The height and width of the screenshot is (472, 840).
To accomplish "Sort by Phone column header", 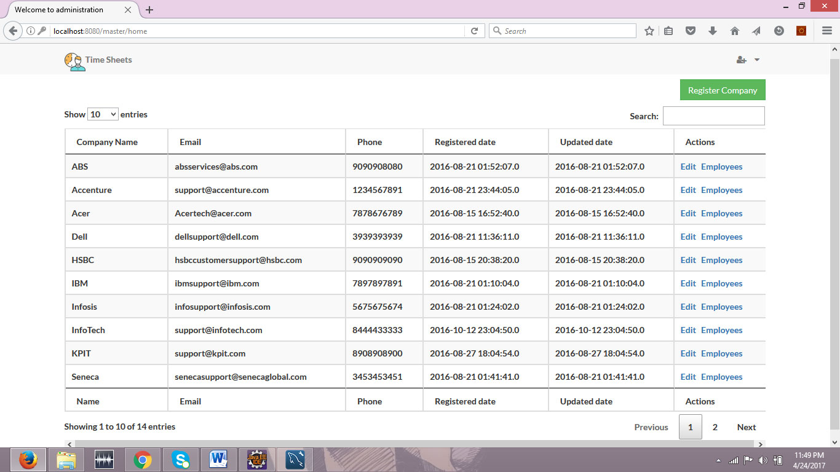I will click(x=384, y=142).
